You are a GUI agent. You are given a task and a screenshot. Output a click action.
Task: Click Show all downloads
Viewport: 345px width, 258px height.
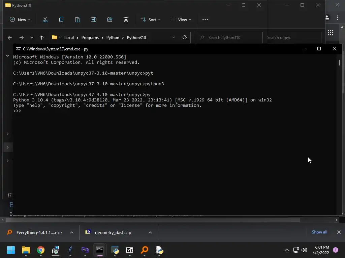tap(319, 232)
